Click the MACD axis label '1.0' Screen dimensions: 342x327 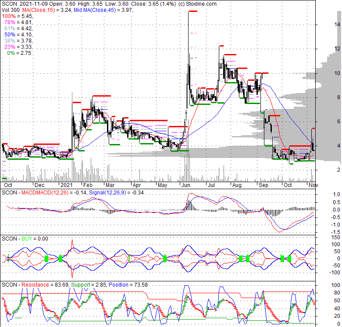tap(337, 194)
